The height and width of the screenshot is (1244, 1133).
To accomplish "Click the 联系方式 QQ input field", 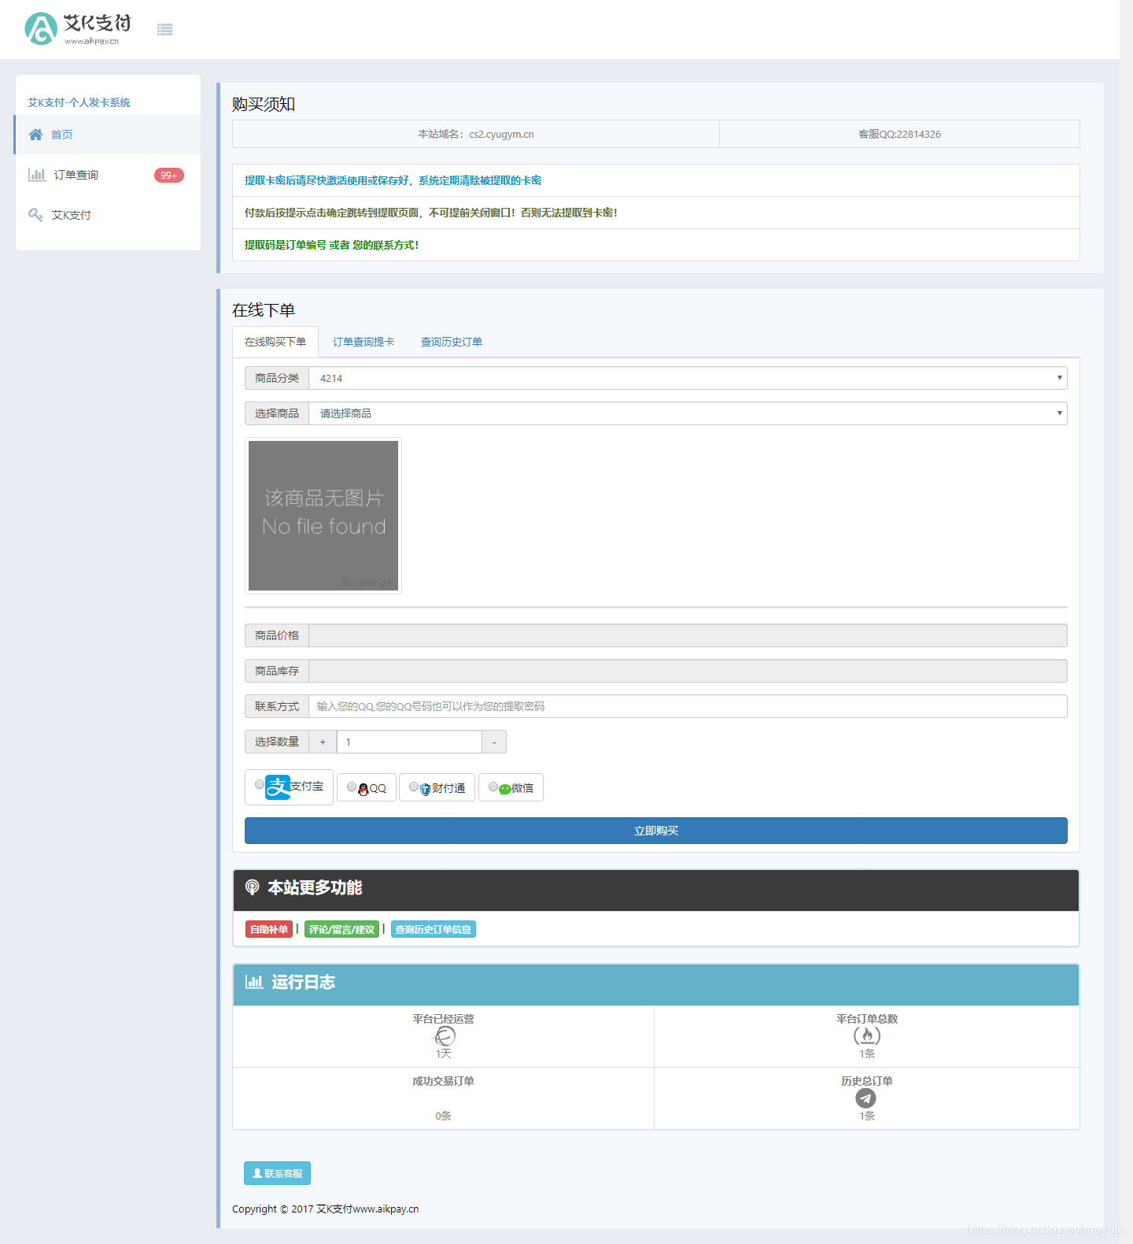I will 688,706.
